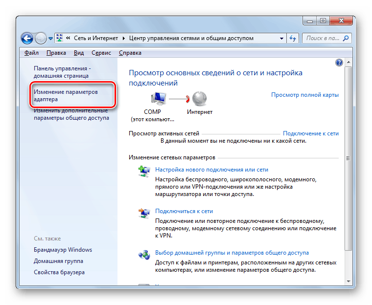
Task: Click the red X on network connection line
Action: click(x=188, y=99)
